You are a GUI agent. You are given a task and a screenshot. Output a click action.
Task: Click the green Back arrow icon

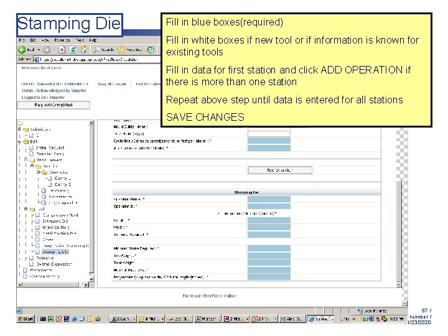[x=22, y=50]
